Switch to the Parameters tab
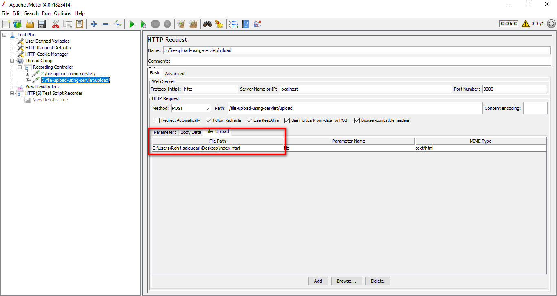This screenshot has height=296, width=557. pyautogui.click(x=165, y=132)
